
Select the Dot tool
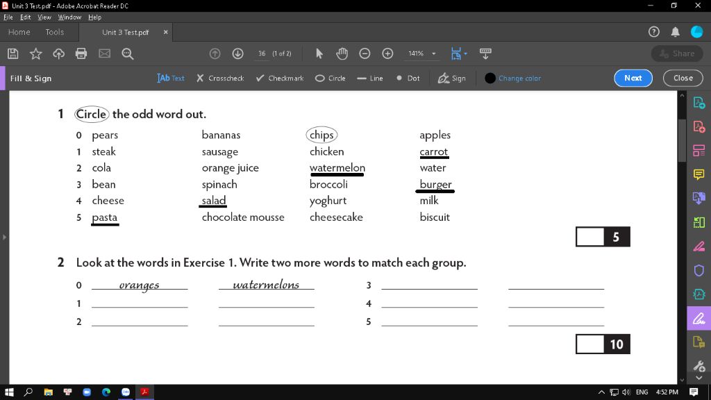pos(408,78)
